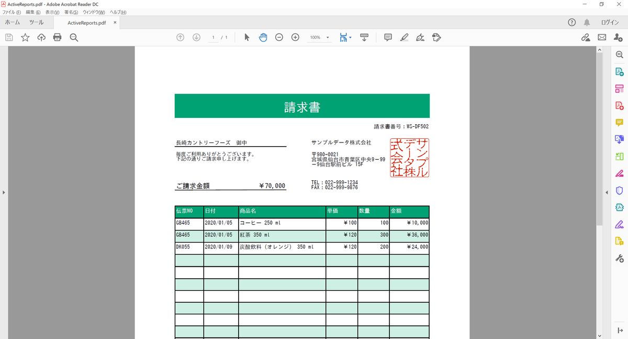
Task: Open teal Request Signatures sidebar icon
Action: tap(619, 207)
